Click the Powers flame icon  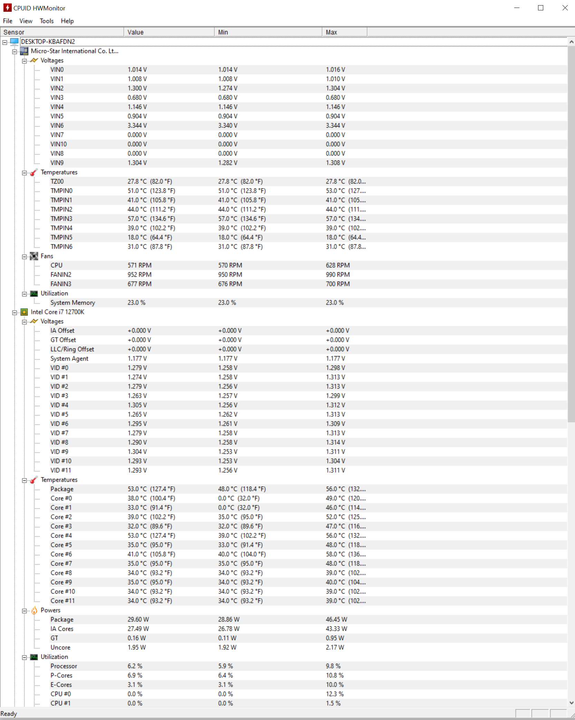click(34, 610)
